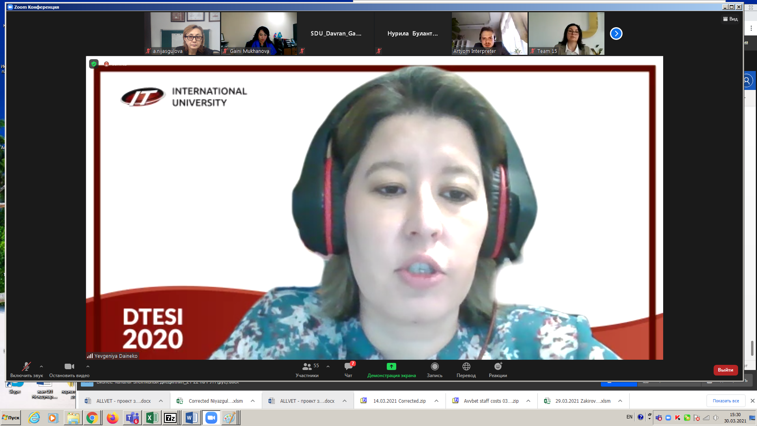Expand video options arrow beside camera

[x=88, y=366]
